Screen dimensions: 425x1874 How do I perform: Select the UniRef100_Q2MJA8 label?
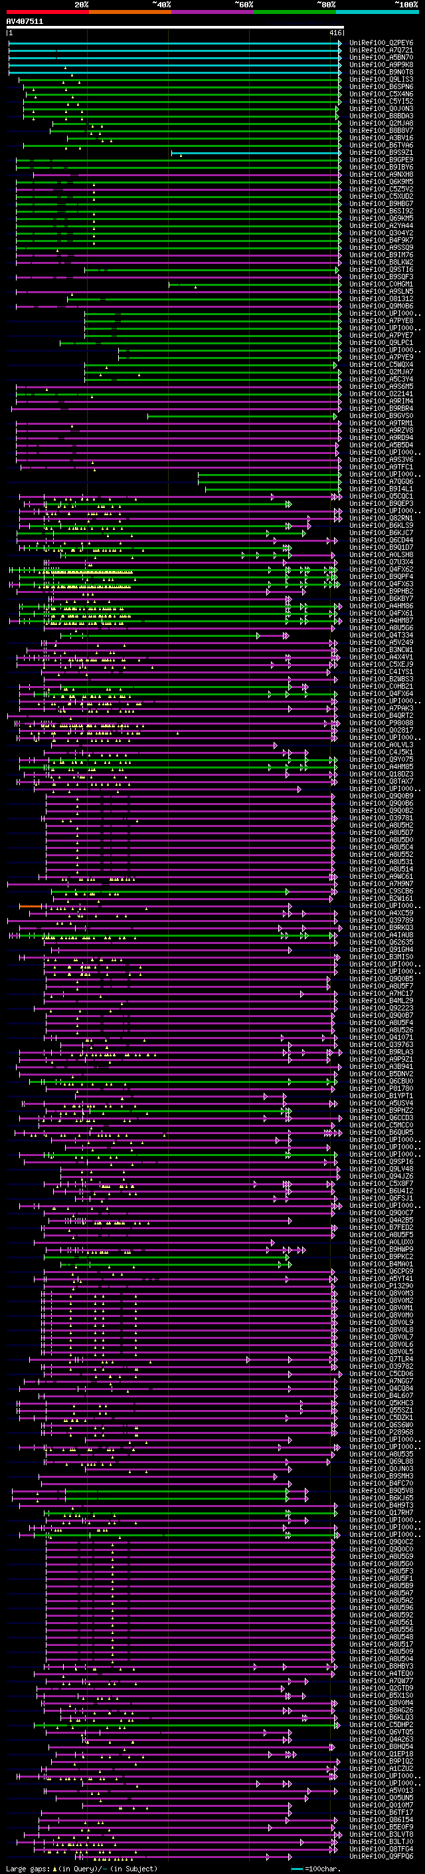[x=381, y=123]
